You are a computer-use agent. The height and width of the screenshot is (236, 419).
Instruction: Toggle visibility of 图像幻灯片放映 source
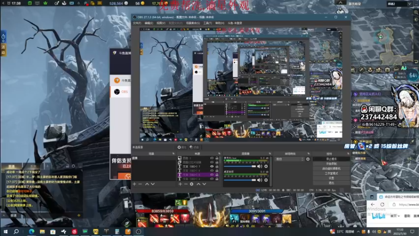coord(212,162)
